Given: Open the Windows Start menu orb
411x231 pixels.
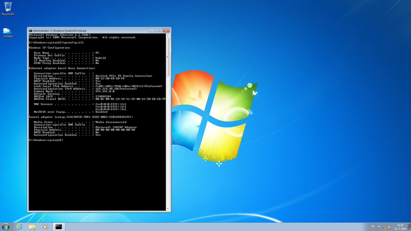Looking at the screenshot, I should [6, 227].
